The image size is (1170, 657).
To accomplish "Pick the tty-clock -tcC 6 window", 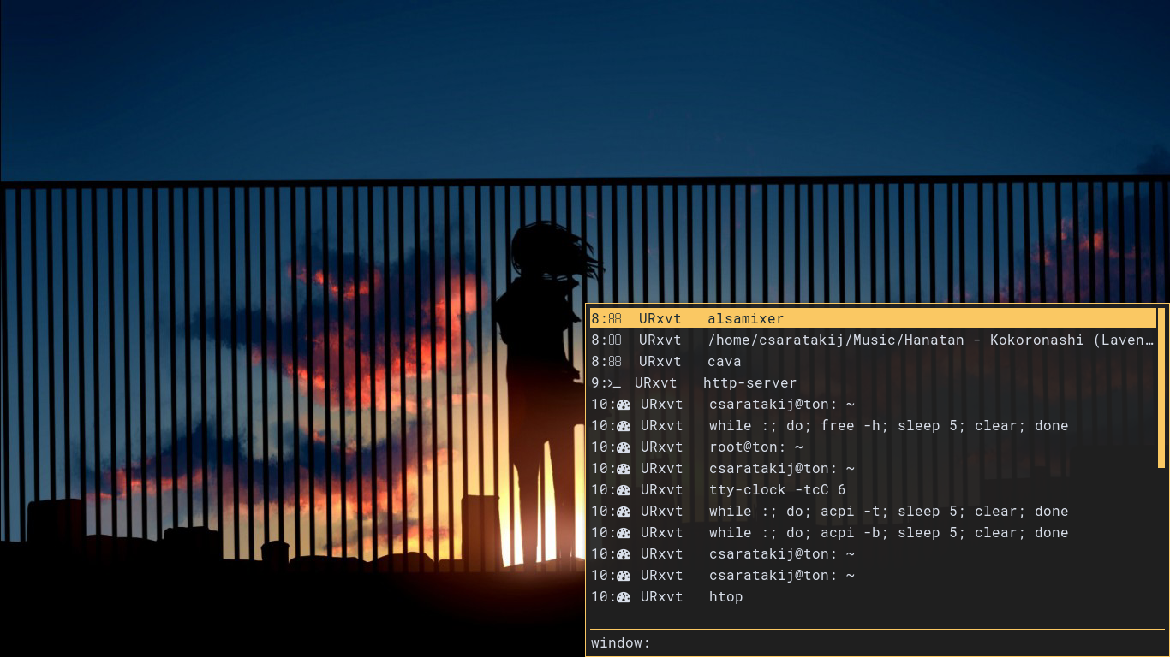I will pyautogui.click(x=873, y=489).
